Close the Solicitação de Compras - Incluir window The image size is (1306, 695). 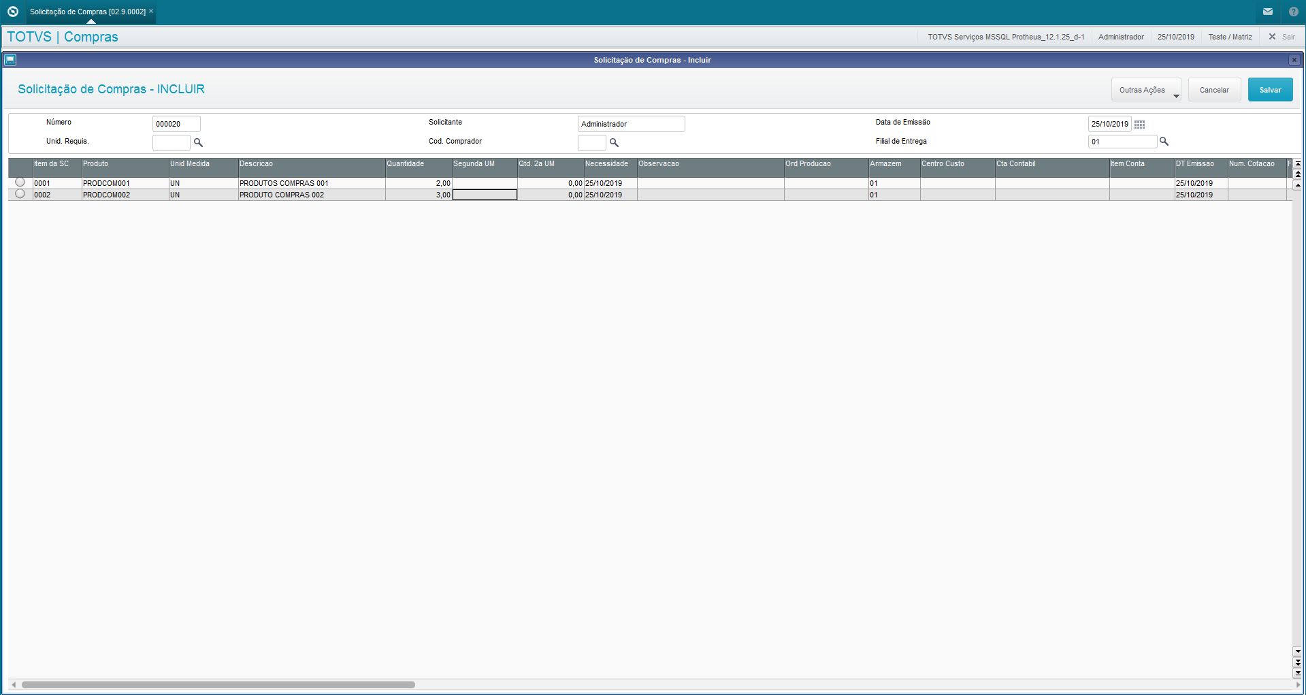pos(1294,60)
